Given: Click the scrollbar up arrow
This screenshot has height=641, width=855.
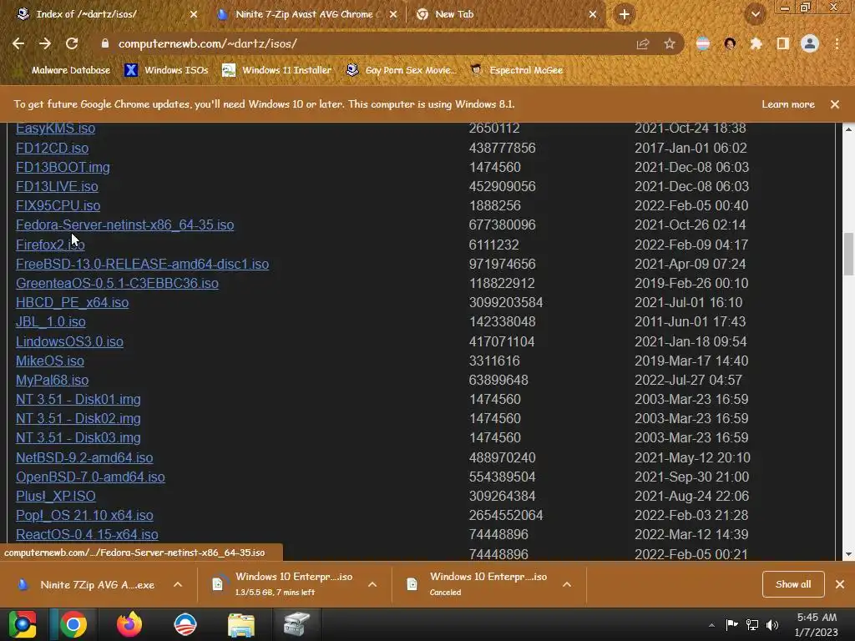Looking at the screenshot, I should 848,129.
